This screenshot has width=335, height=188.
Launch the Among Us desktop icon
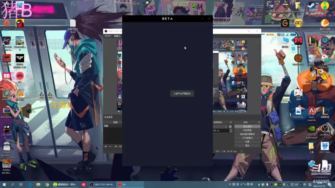[x=20, y=23]
